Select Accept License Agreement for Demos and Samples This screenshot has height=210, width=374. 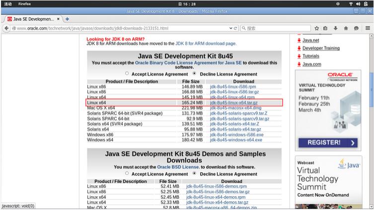coord(127,173)
